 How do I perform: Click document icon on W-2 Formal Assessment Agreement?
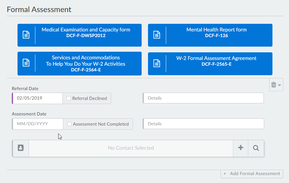157,63
